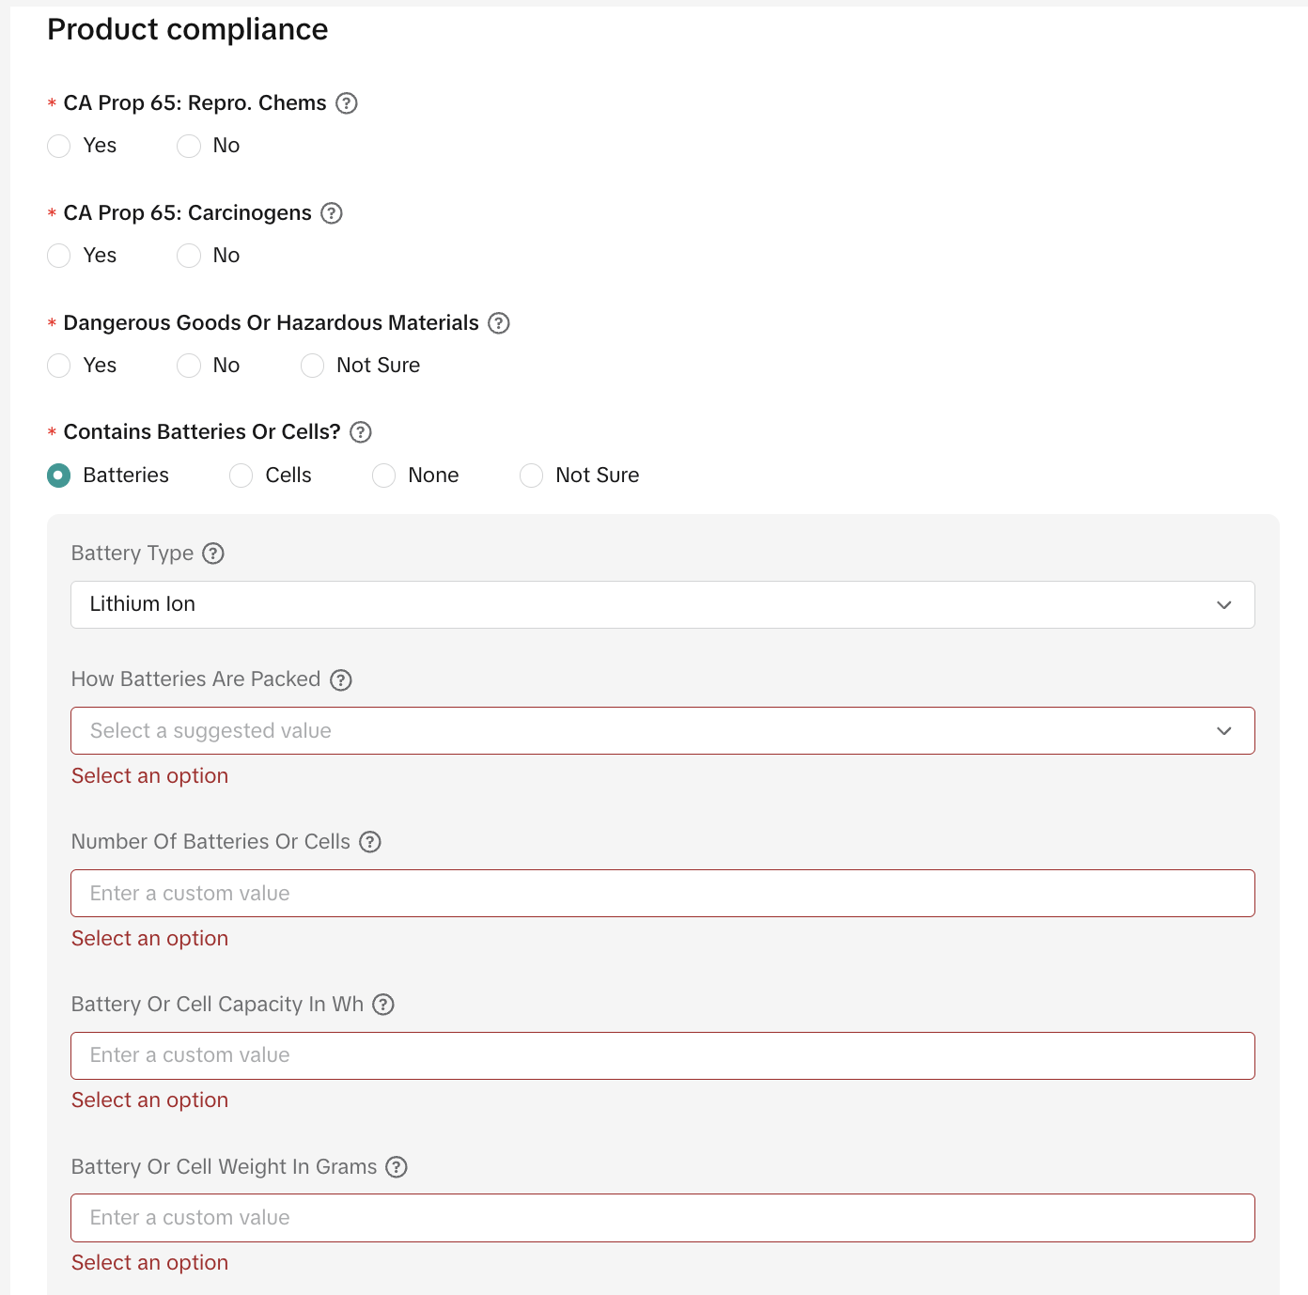Open the Battery Type dropdown showing Lithium Ion
This screenshot has width=1308, height=1295.
coord(662,604)
